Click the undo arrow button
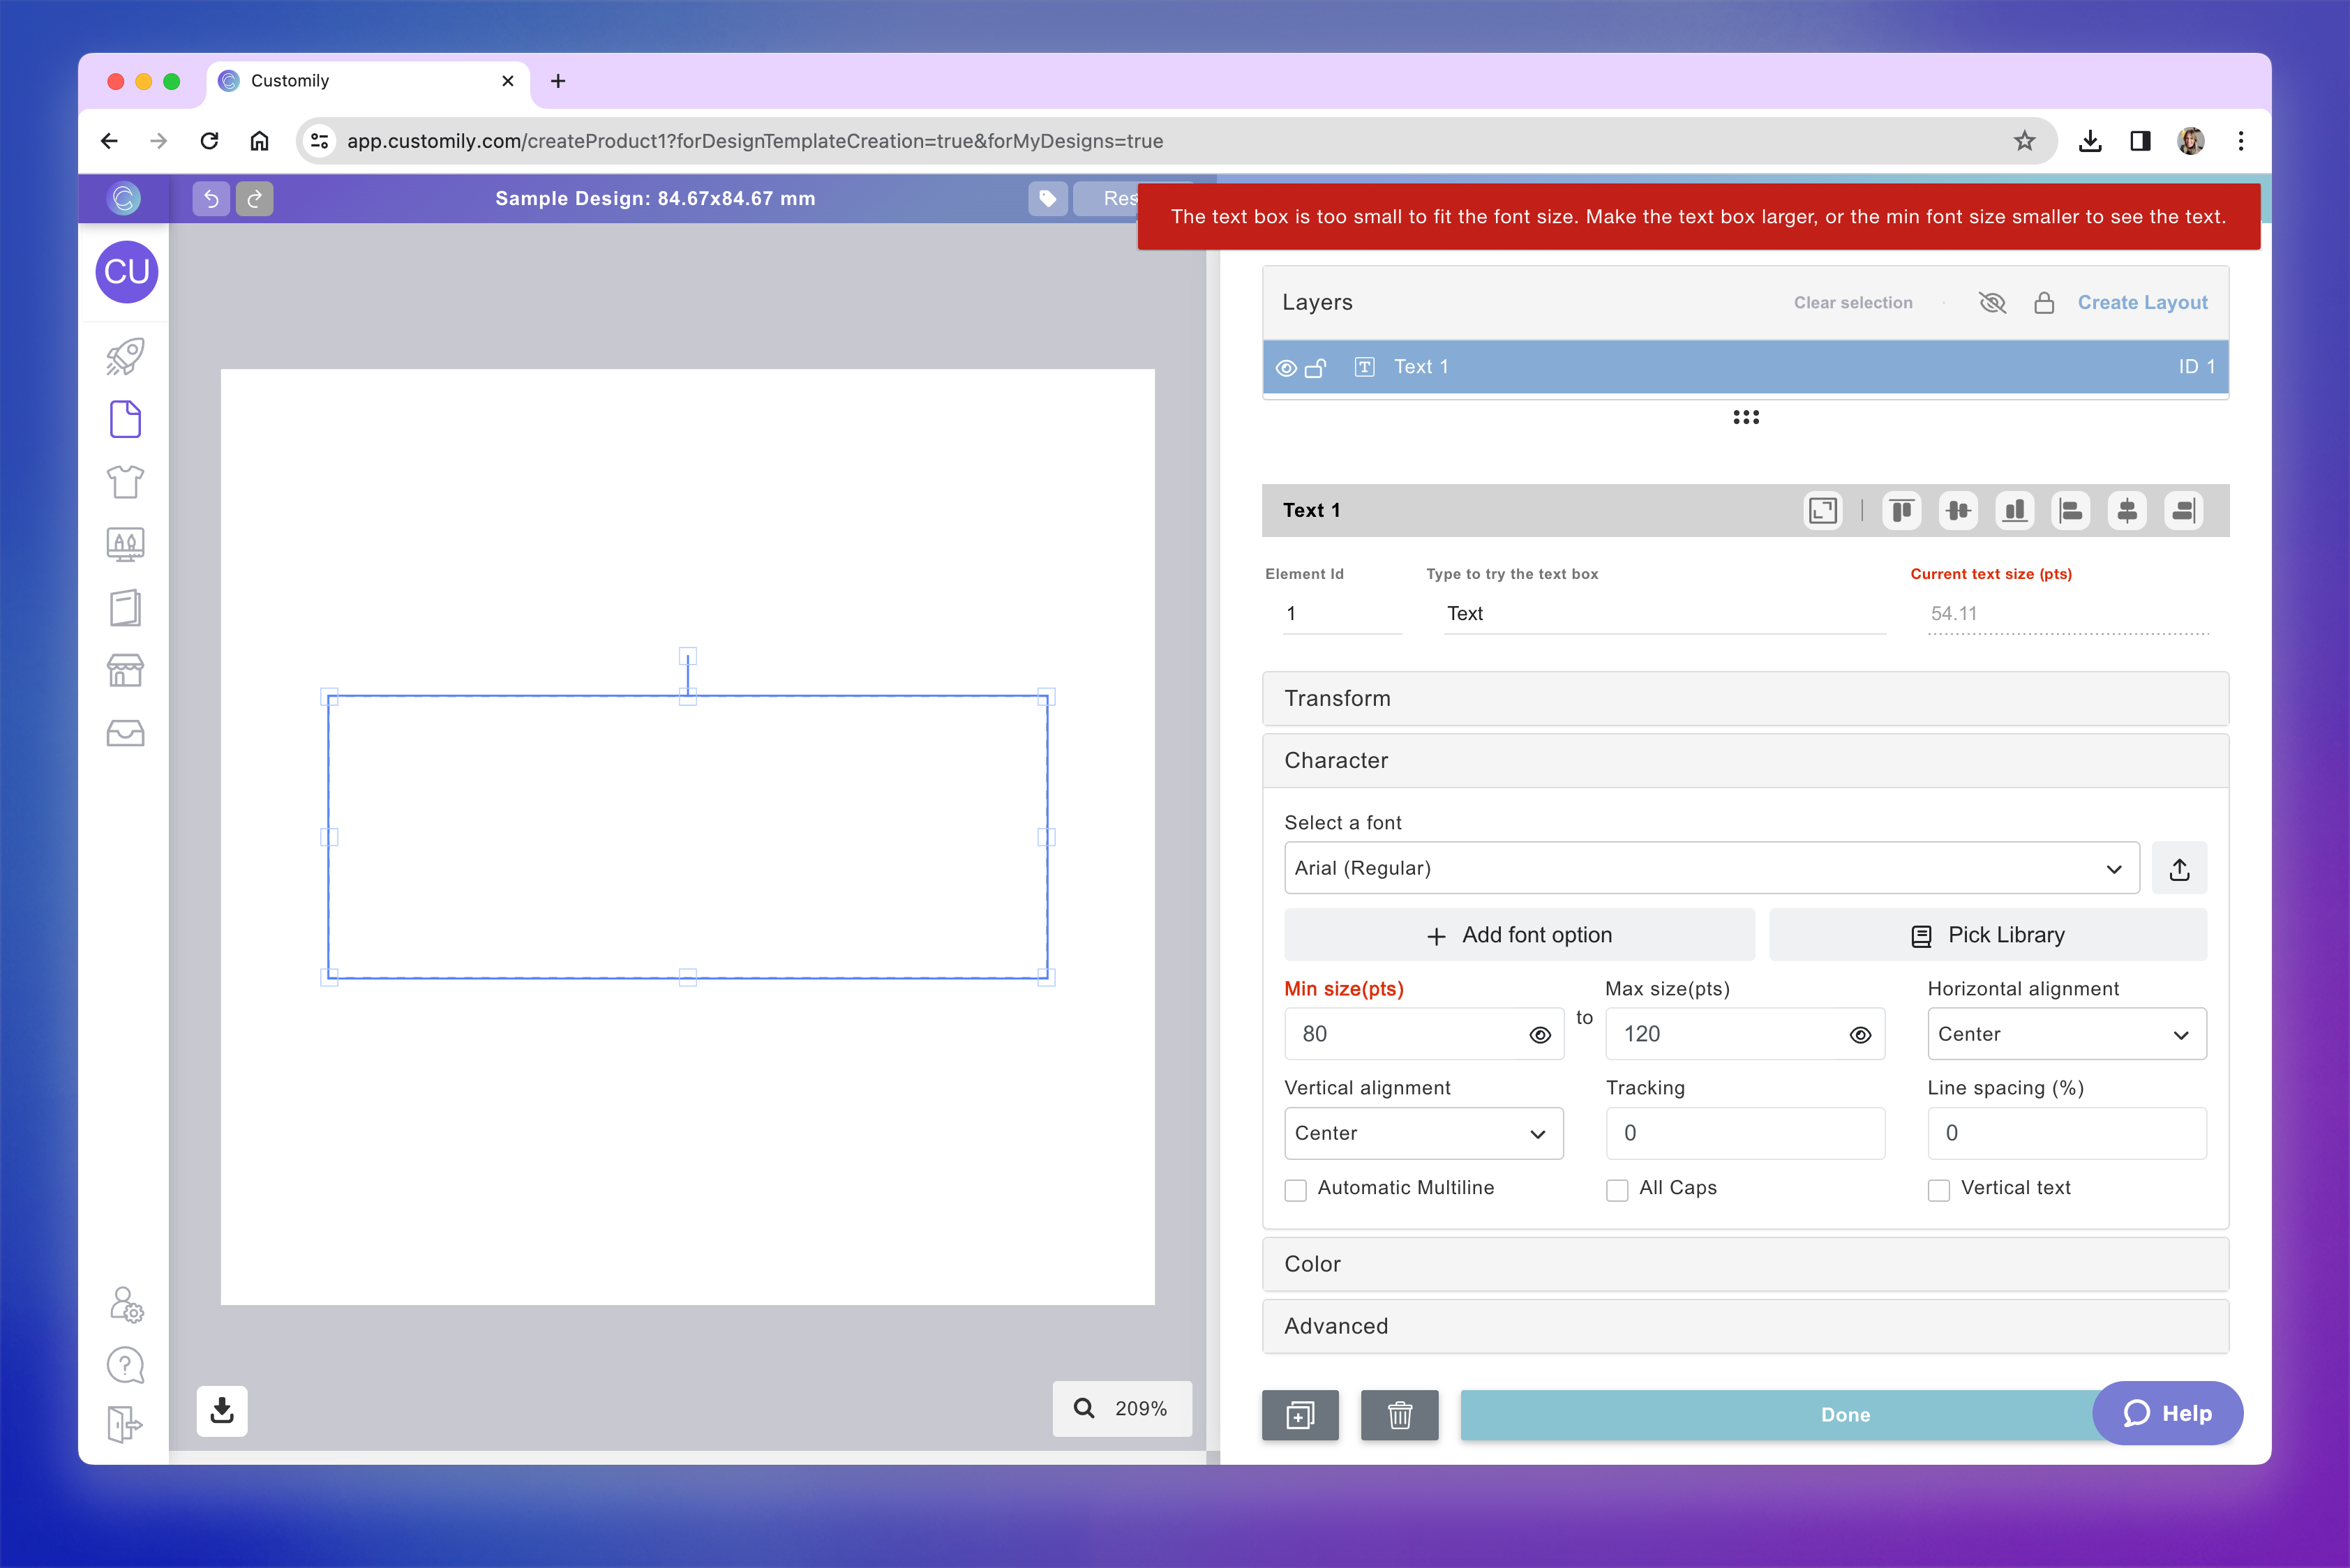Viewport: 2350px width, 1568px height. [x=211, y=199]
